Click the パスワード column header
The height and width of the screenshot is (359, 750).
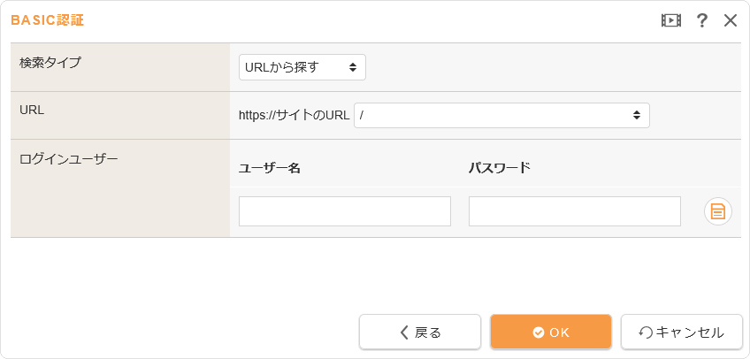[499, 168]
